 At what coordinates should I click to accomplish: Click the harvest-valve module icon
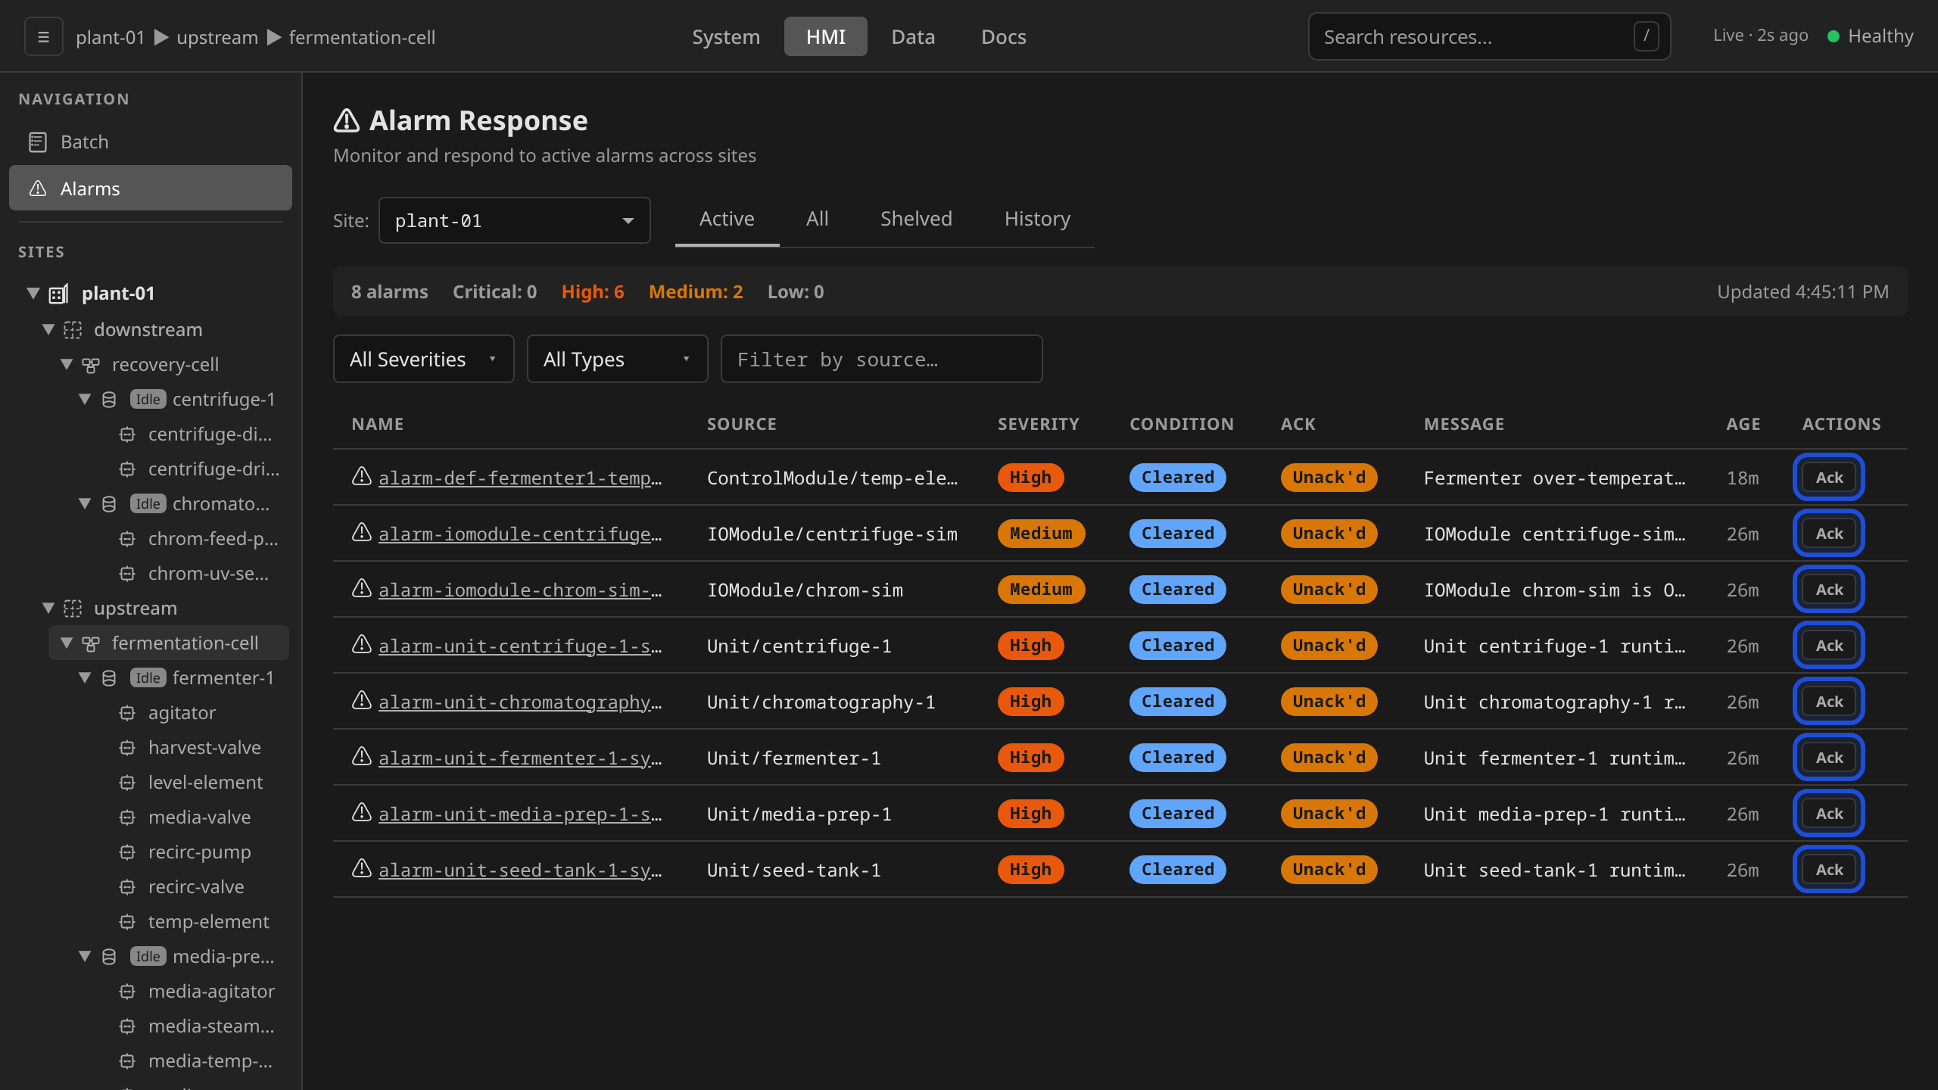(127, 748)
